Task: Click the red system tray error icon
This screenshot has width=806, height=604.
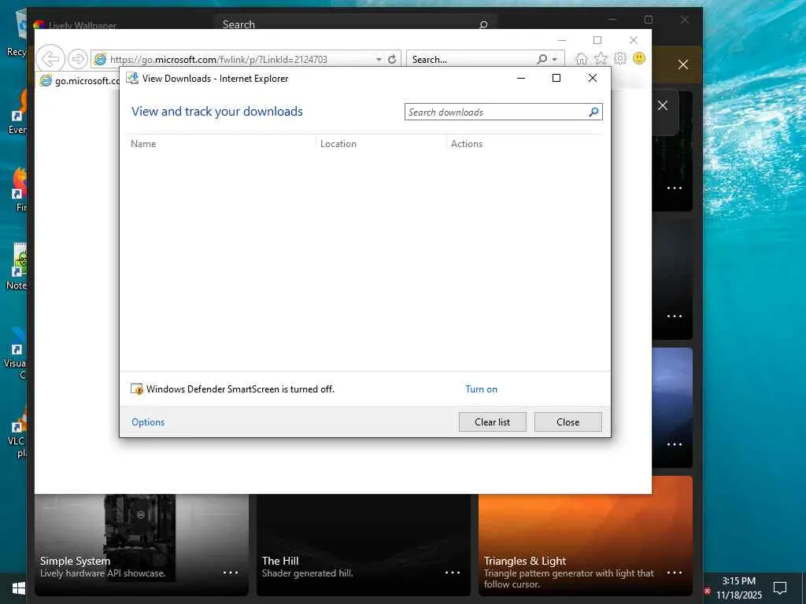Action: tap(708, 591)
